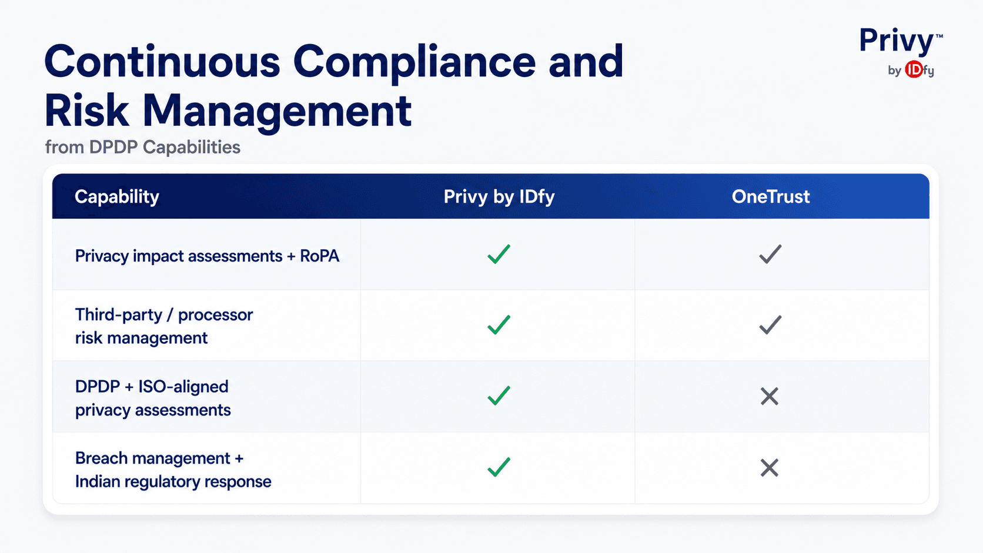Viewport: 983px width, 553px height.
Task: Click the 'from DPDP Capabilities' subtitle
Action: tap(143, 147)
